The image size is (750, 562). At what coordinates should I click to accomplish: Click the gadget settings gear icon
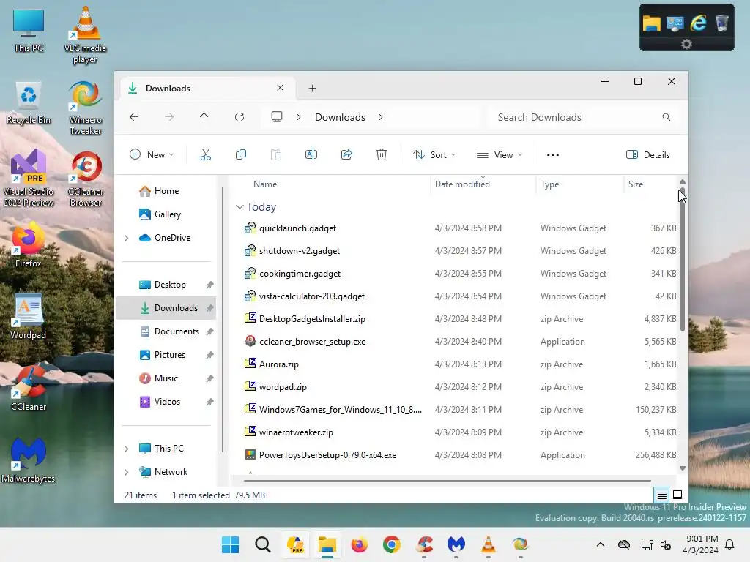click(686, 44)
